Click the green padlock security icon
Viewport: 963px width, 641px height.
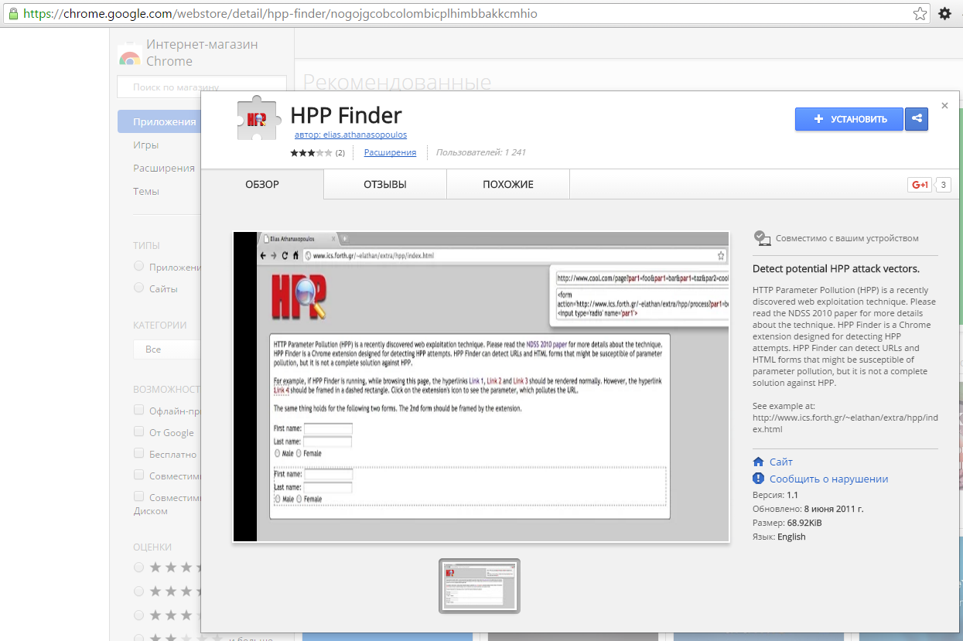pyautogui.click(x=12, y=14)
